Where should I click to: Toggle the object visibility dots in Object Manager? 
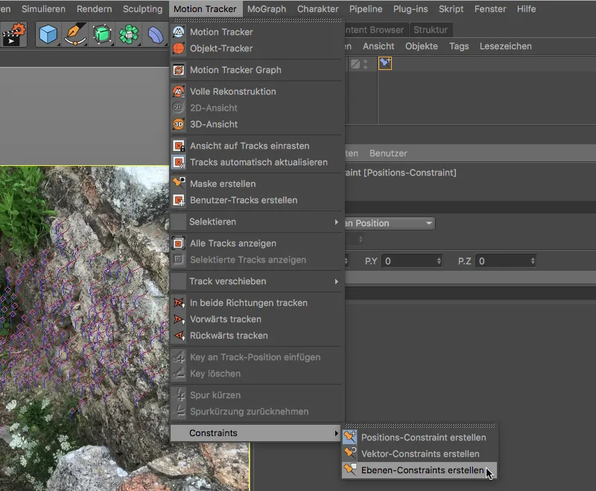365,64
